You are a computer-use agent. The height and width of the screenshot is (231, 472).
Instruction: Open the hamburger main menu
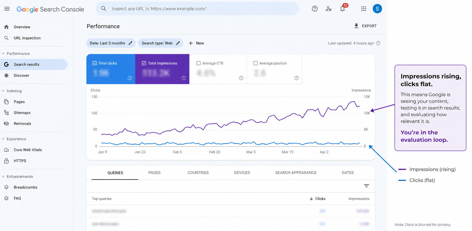pos(7,9)
